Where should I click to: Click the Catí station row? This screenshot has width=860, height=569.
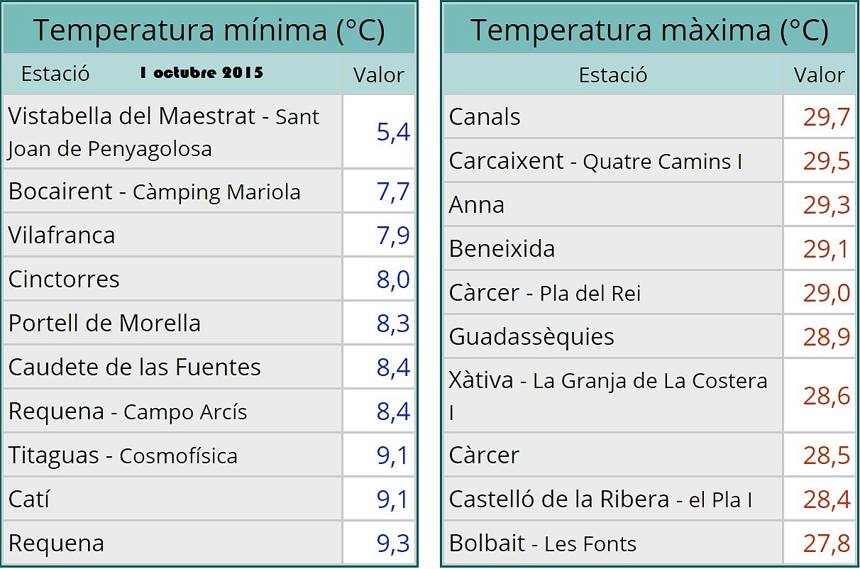(x=209, y=499)
